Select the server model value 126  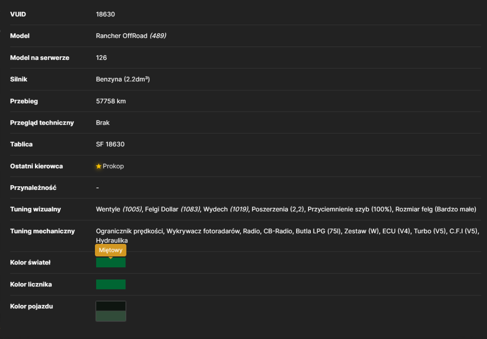(101, 58)
